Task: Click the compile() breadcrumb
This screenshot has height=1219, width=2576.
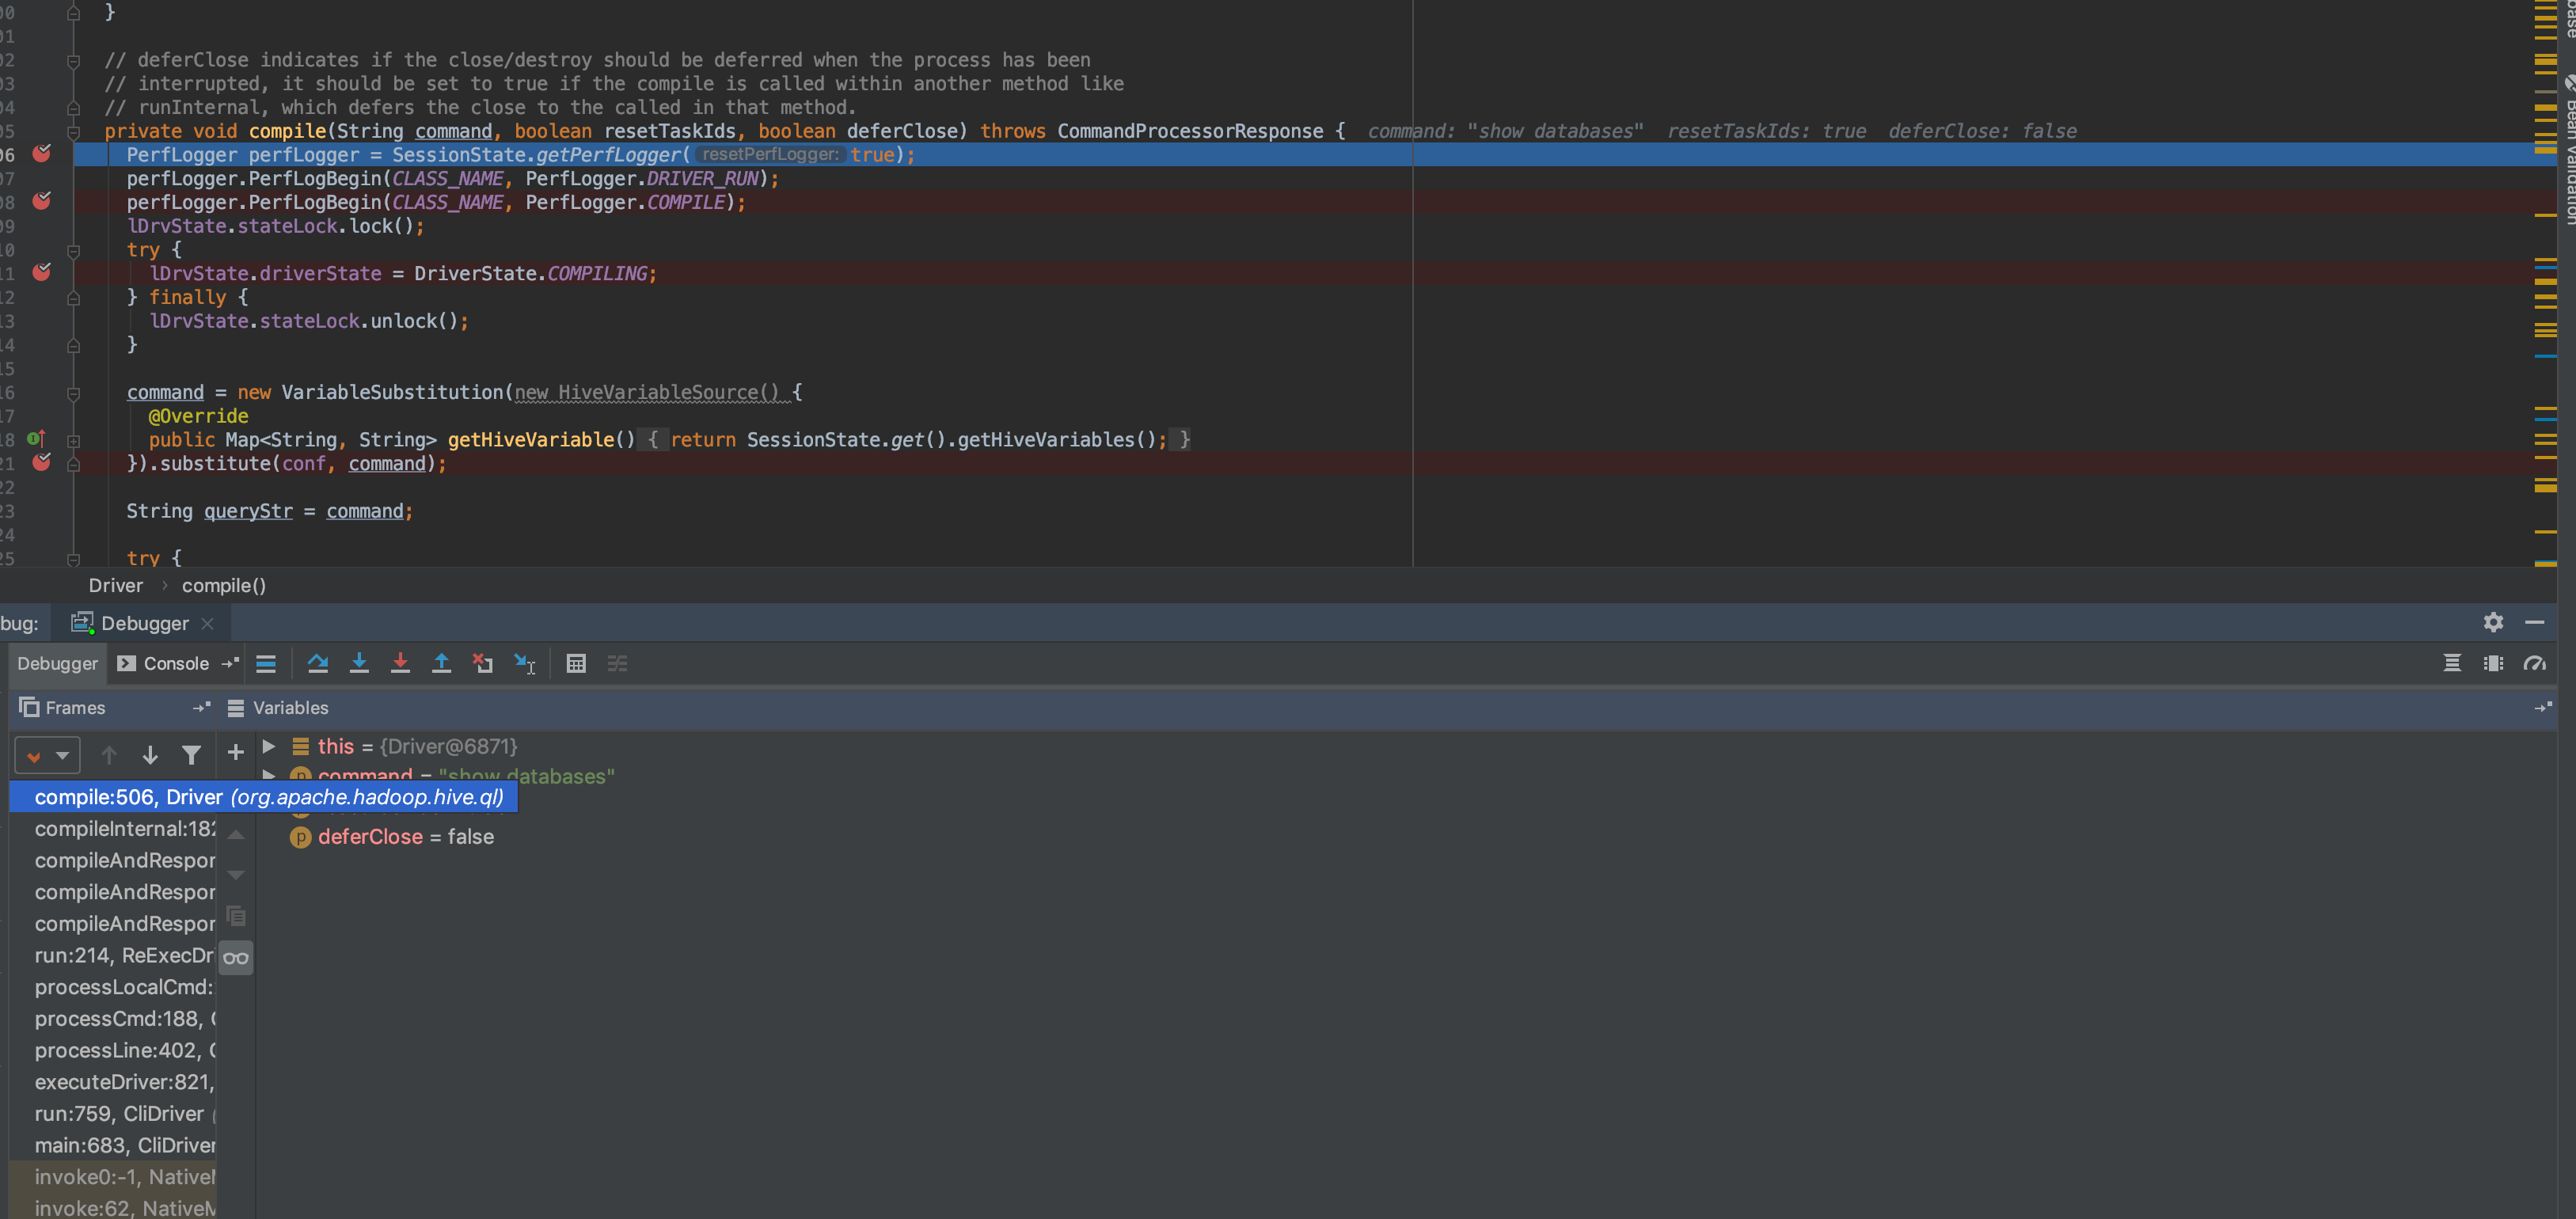Action: point(223,586)
